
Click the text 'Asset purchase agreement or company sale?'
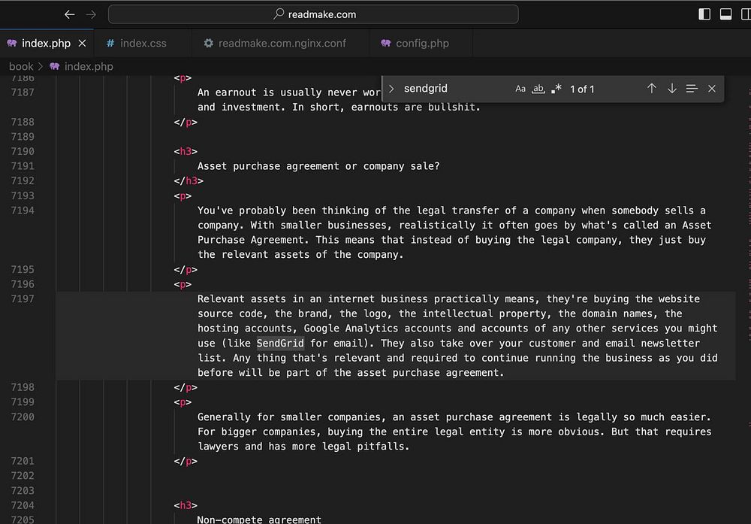point(318,166)
